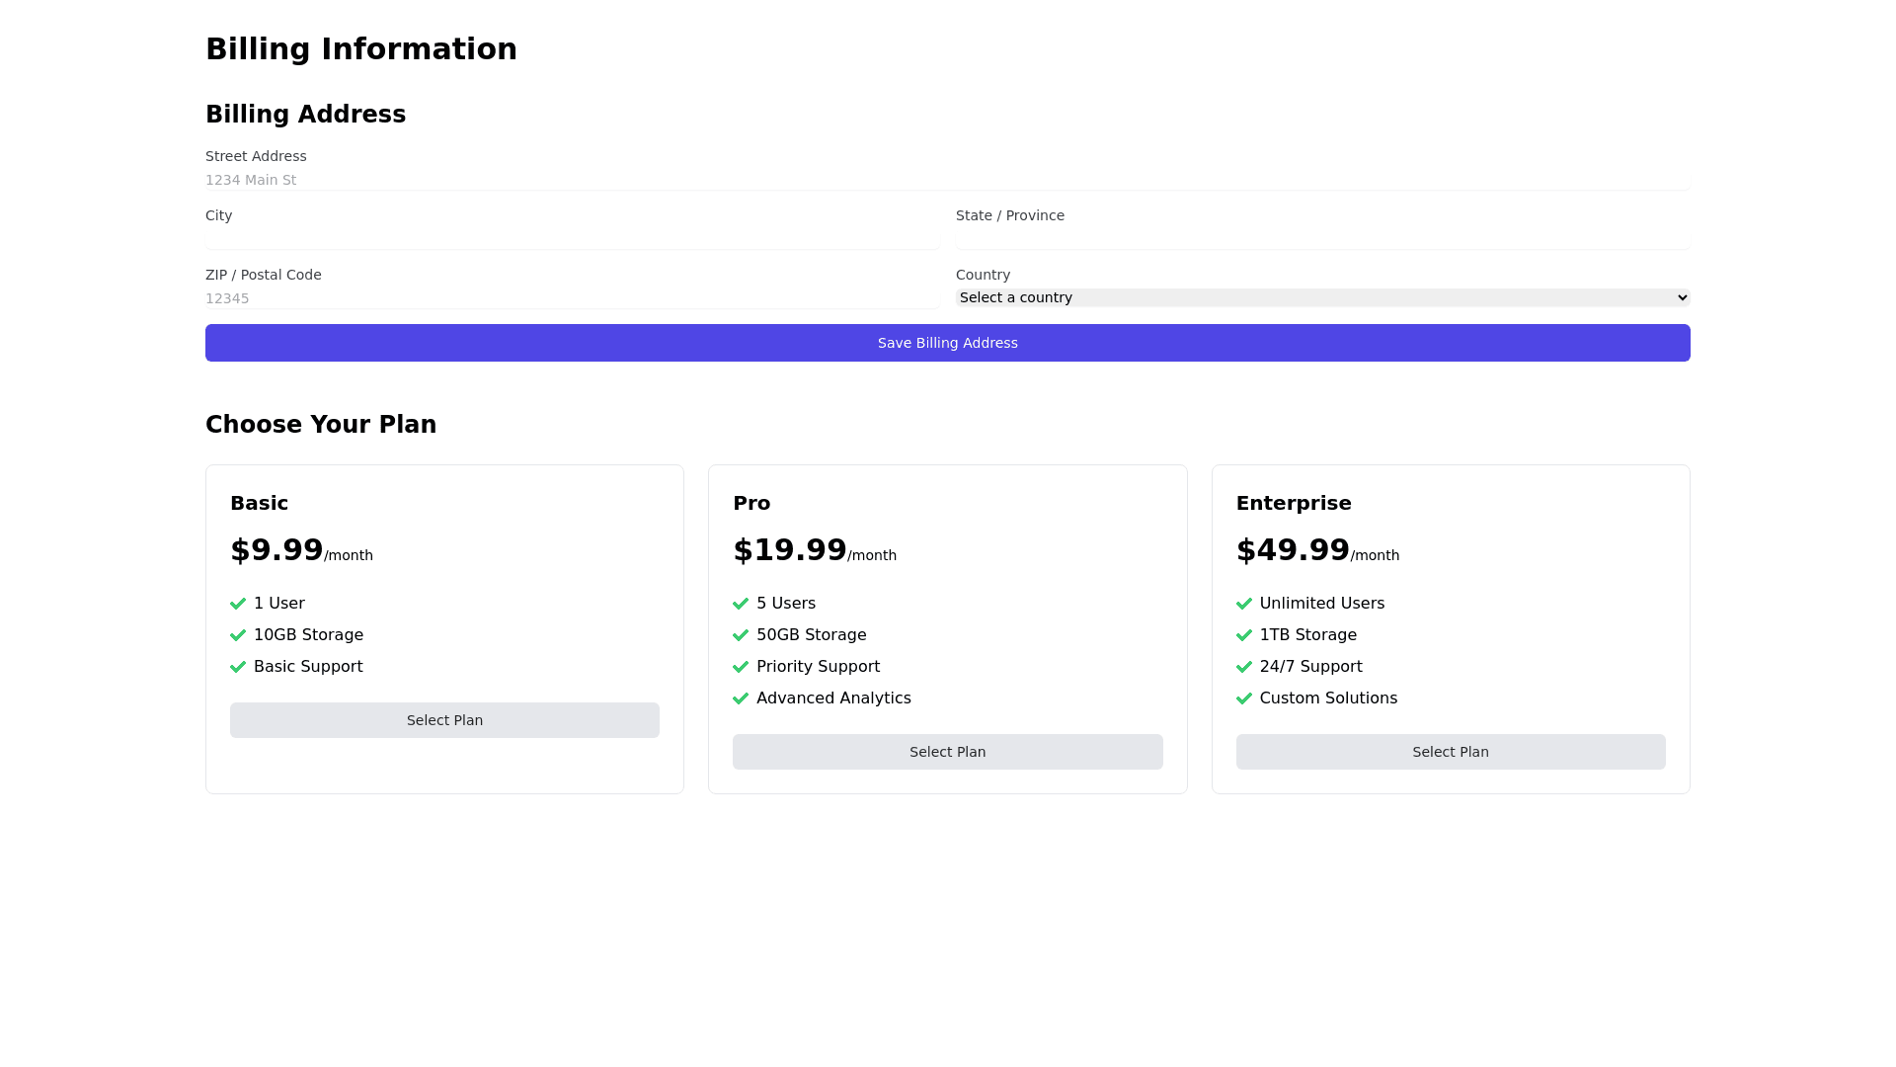Image resolution: width=1896 pixels, height=1067 pixels.
Task: Select the Enterprise plan
Action: [x=1450, y=752]
